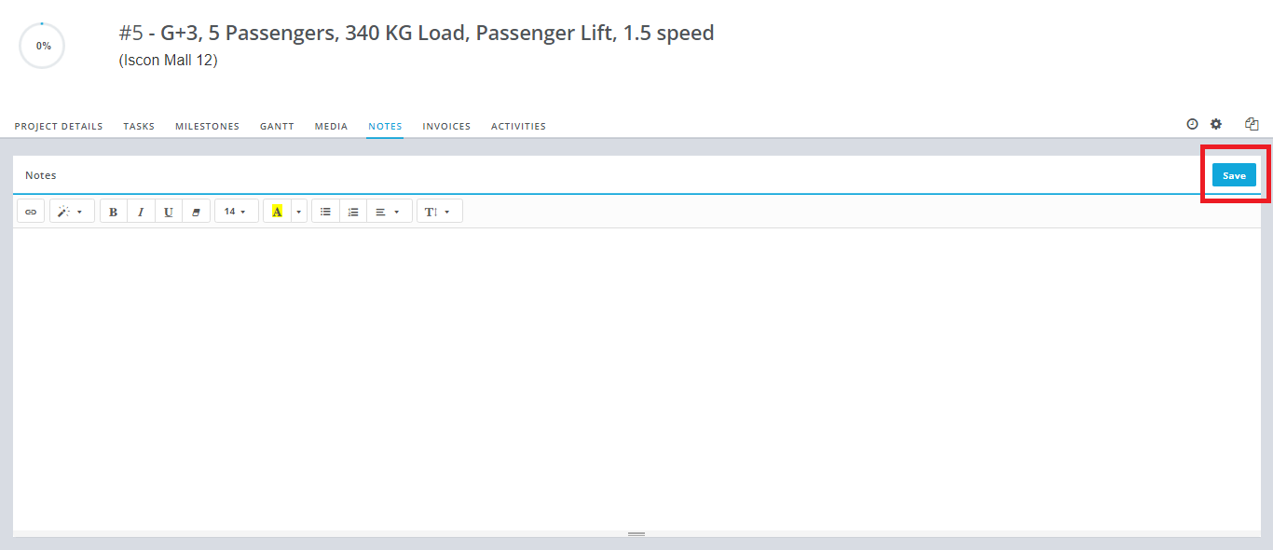1273x550 pixels.
Task: Open the Activities tab
Action: pos(518,126)
